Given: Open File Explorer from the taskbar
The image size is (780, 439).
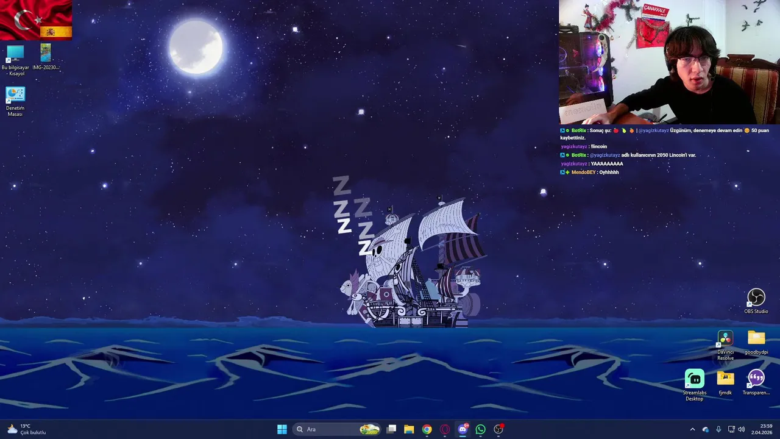Looking at the screenshot, I should point(409,429).
